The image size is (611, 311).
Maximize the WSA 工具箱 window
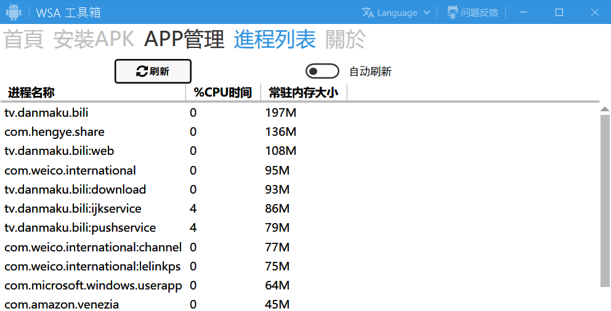coord(559,12)
